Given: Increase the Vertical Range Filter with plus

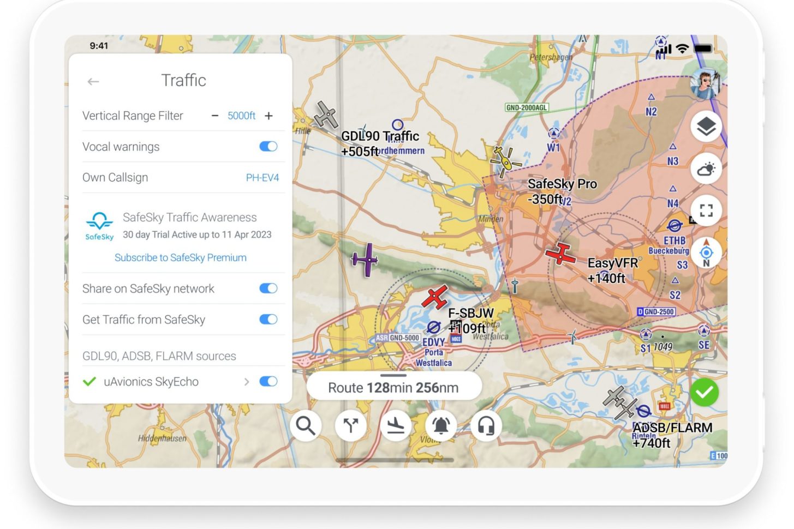Looking at the screenshot, I should pos(268,116).
